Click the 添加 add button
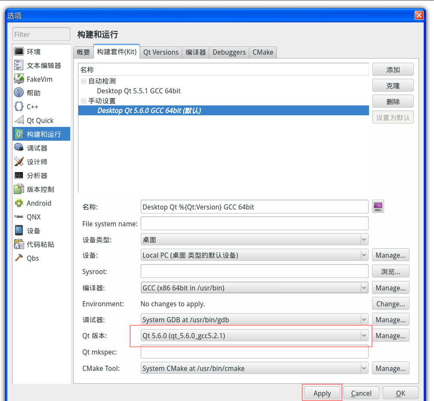Screen dimensions: 434x401 click(393, 69)
